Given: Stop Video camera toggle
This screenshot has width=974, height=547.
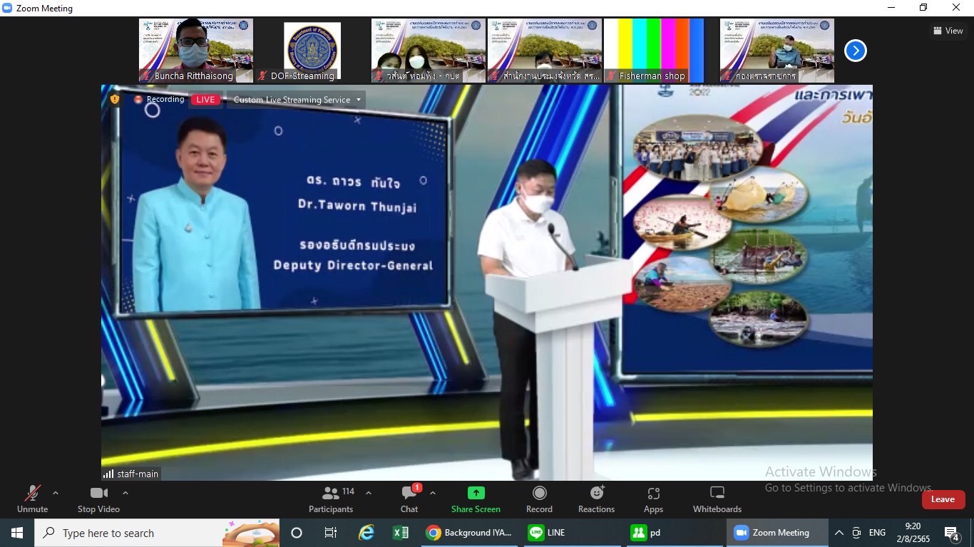Looking at the screenshot, I should [98, 499].
